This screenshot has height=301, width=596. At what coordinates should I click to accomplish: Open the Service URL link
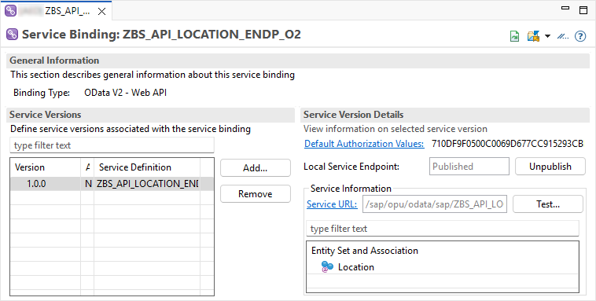coord(332,204)
